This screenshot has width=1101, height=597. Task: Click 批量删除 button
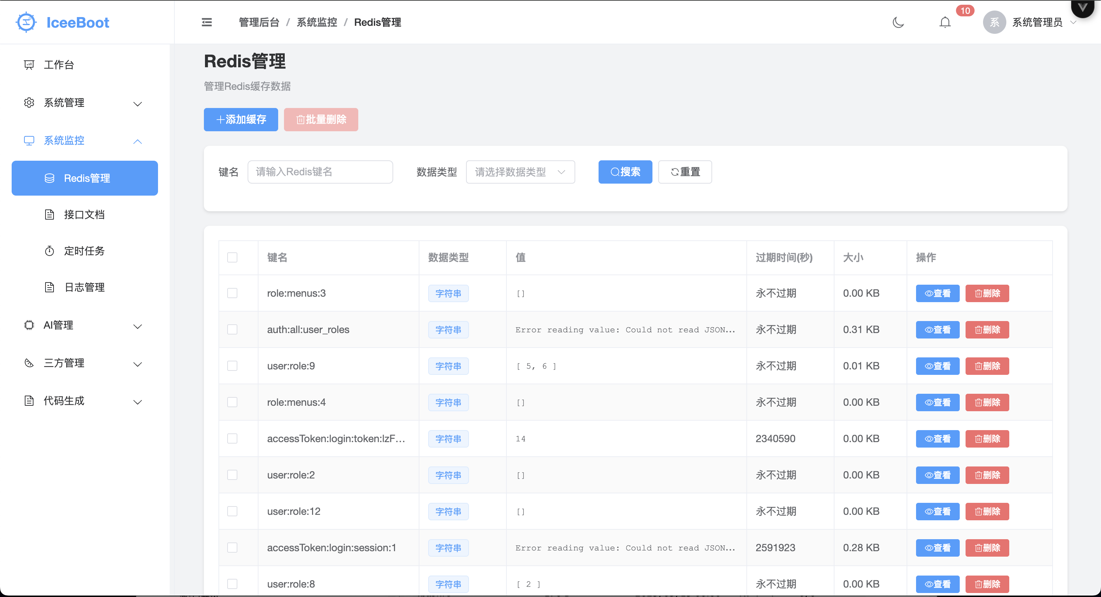(x=321, y=120)
